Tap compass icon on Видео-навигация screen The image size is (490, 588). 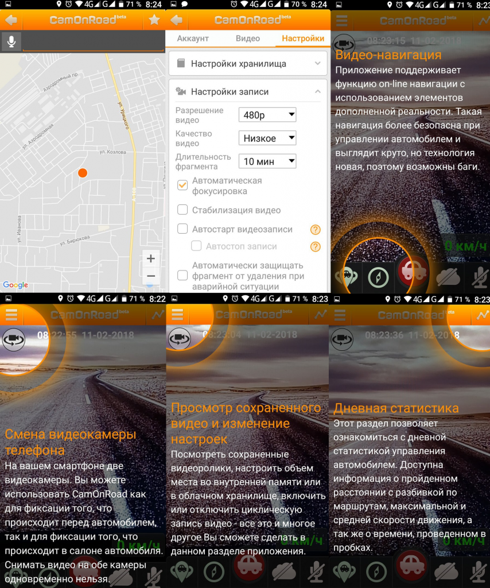pyautogui.click(x=378, y=277)
